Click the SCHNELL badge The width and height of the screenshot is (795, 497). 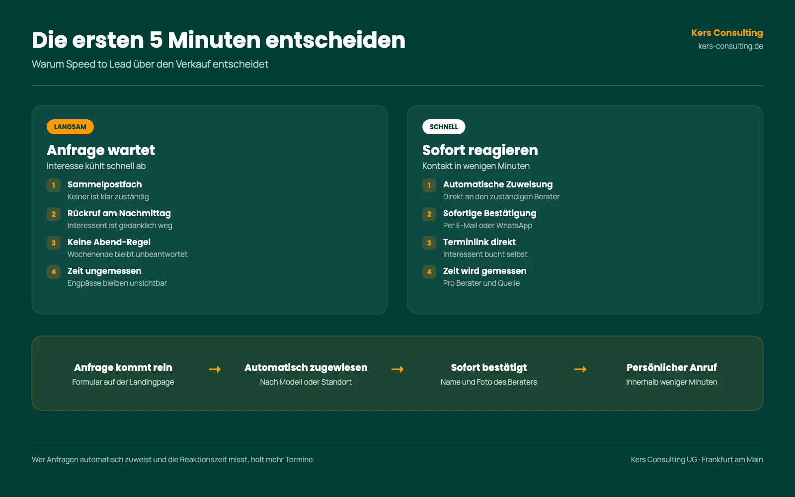tap(444, 127)
